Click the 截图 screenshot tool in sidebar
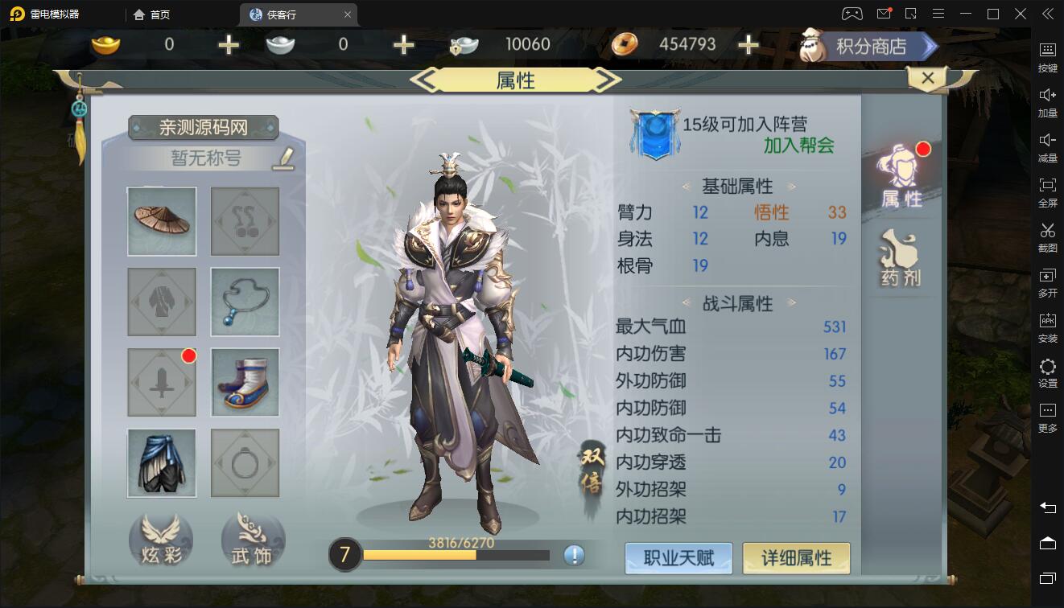The image size is (1064, 608). tap(1047, 238)
